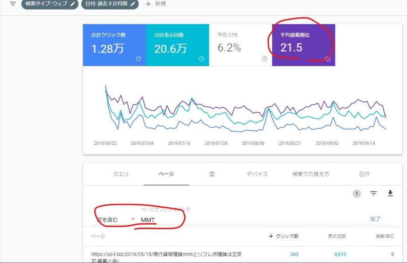Click the 342 clicks value
The width and height of the screenshot is (407, 263).
295,254
